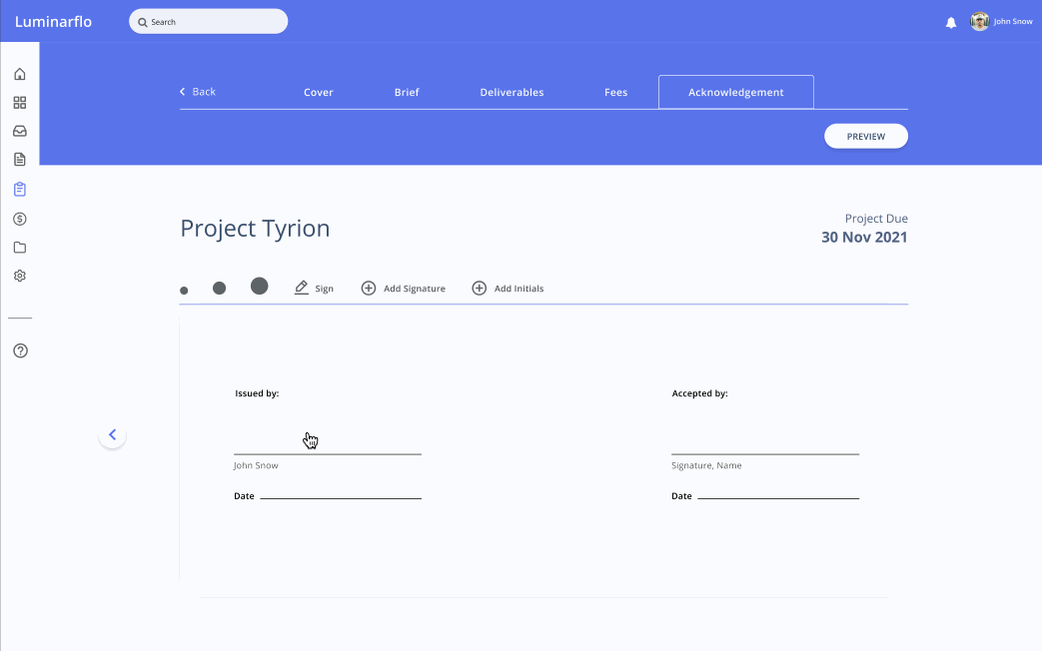Click John Snow's profile avatar
The width and height of the screenshot is (1042, 651).
point(979,21)
